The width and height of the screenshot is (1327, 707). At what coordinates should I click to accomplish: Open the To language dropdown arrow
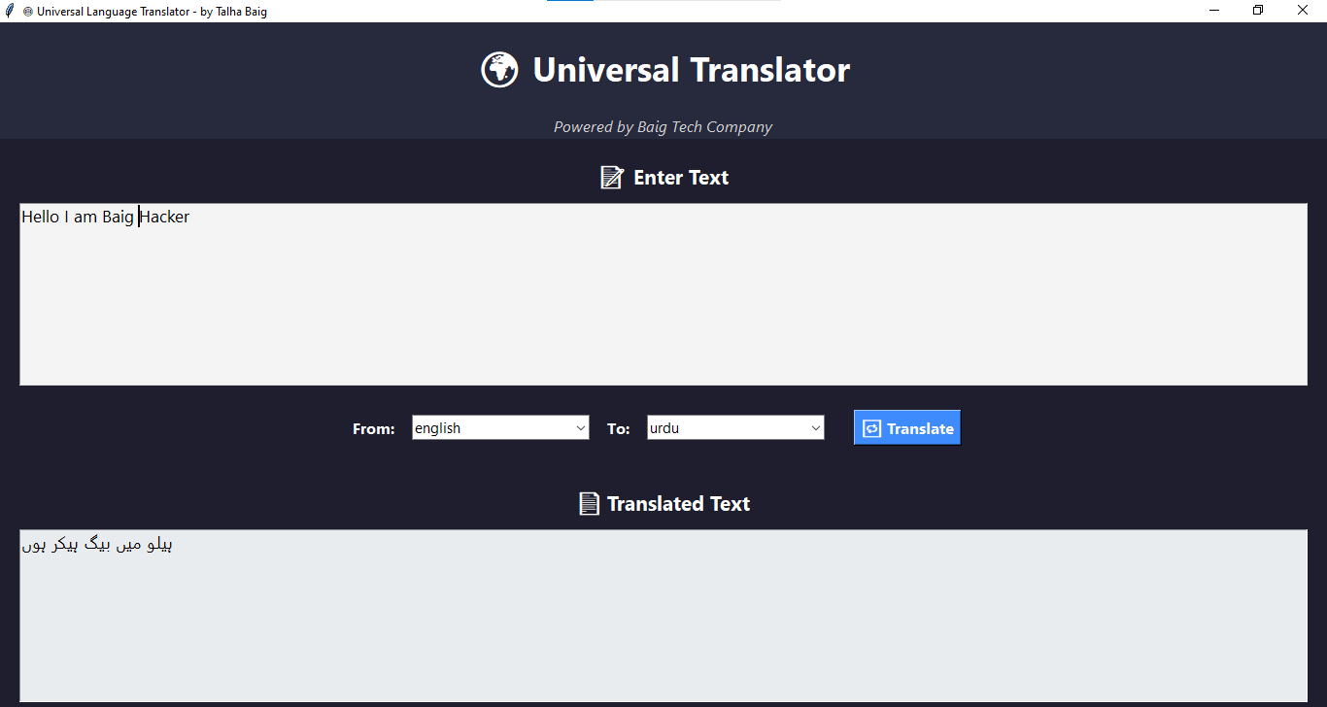point(815,428)
